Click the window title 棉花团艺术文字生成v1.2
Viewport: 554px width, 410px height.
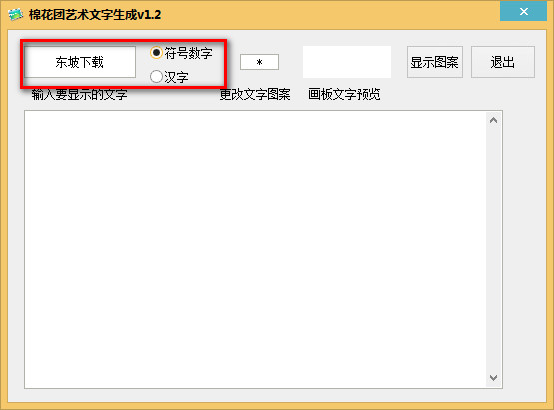95,15
